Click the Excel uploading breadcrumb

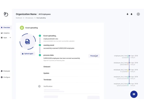pyautogui.click(x=41, y=18)
